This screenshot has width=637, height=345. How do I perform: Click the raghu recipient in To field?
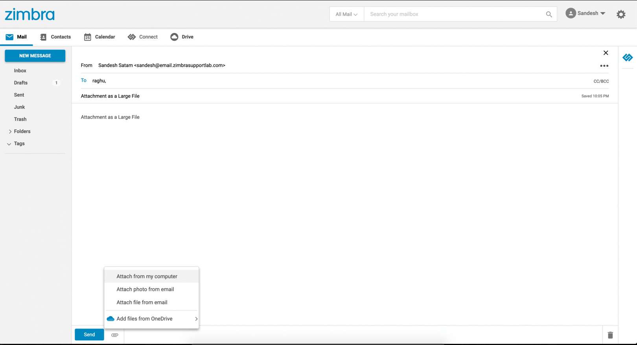[x=99, y=81]
